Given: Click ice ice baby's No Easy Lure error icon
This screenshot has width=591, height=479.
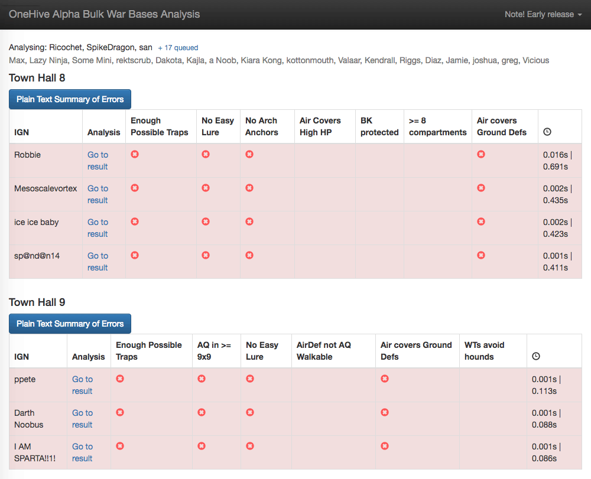Looking at the screenshot, I should [206, 221].
